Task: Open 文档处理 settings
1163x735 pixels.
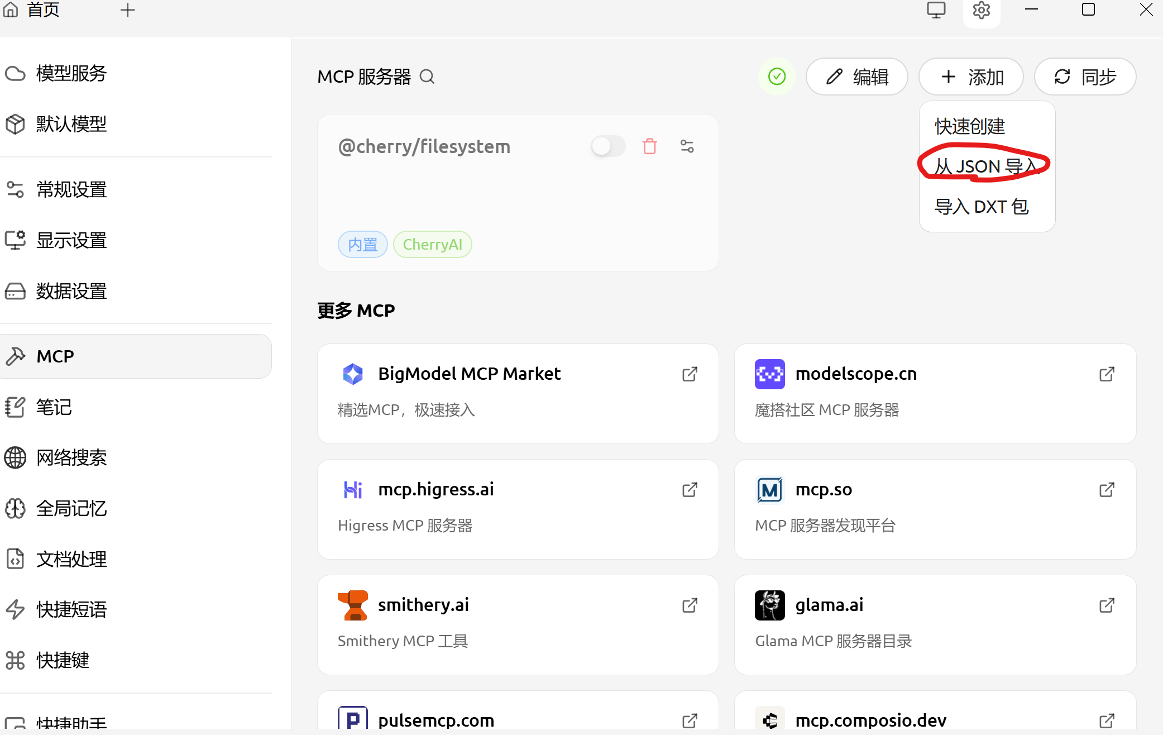Action: pos(136,559)
